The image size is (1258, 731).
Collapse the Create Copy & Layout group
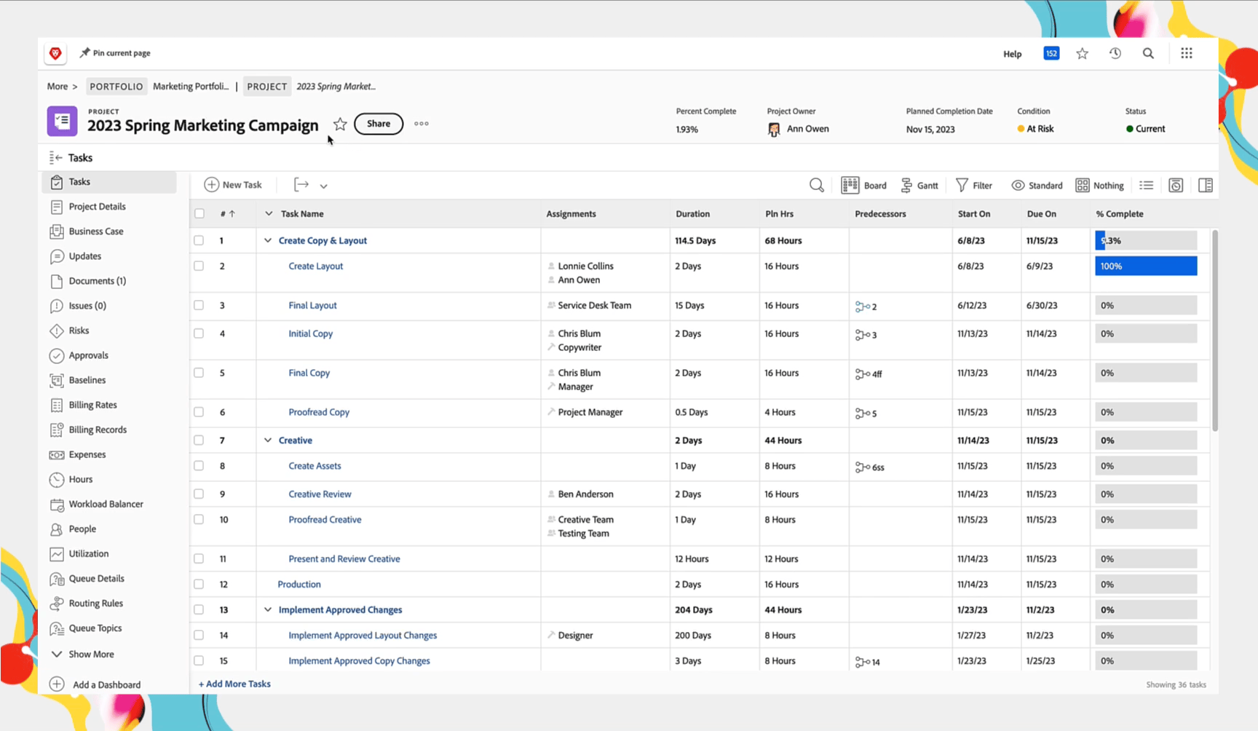pos(268,240)
